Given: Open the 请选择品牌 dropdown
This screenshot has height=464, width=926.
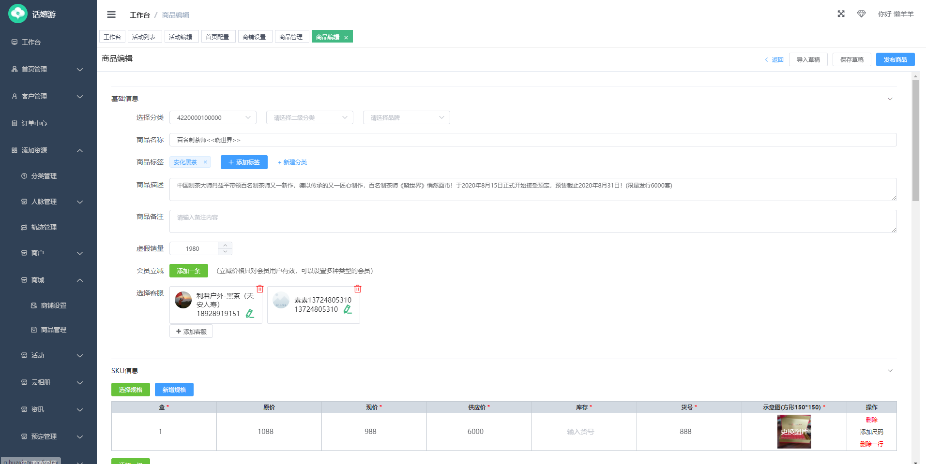Looking at the screenshot, I should [x=407, y=117].
